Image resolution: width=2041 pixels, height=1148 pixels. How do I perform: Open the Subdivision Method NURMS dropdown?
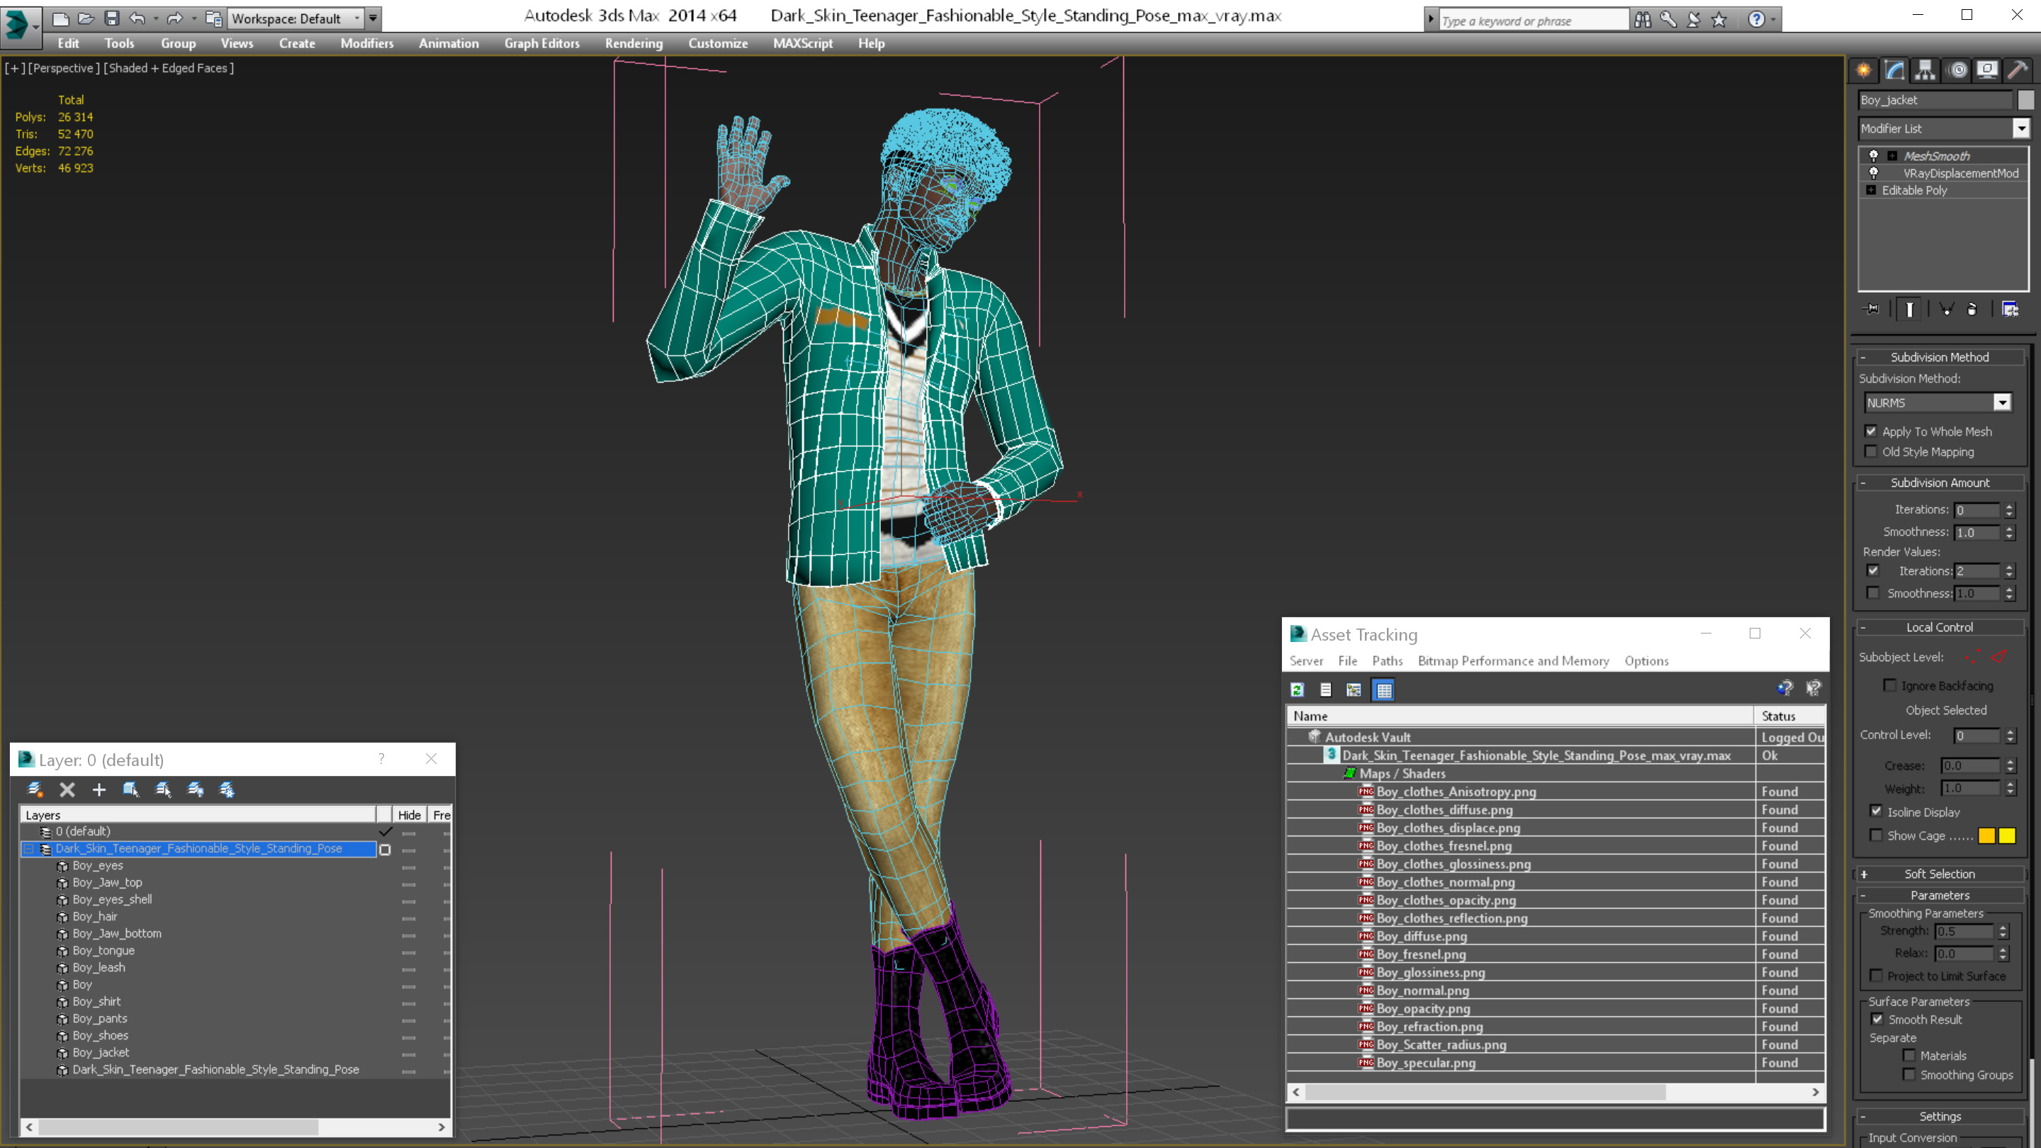pyautogui.click(x=2002, y=403)
